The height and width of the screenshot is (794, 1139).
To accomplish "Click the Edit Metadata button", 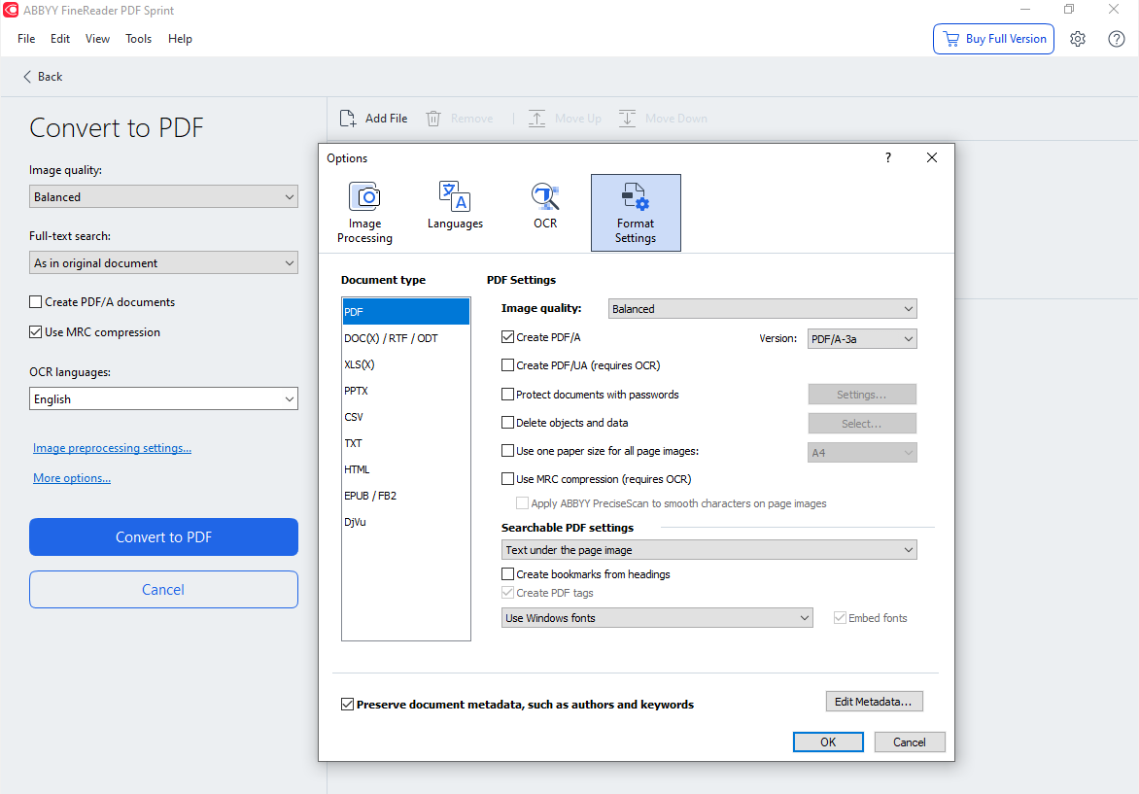I will click(x=874, y=702).
